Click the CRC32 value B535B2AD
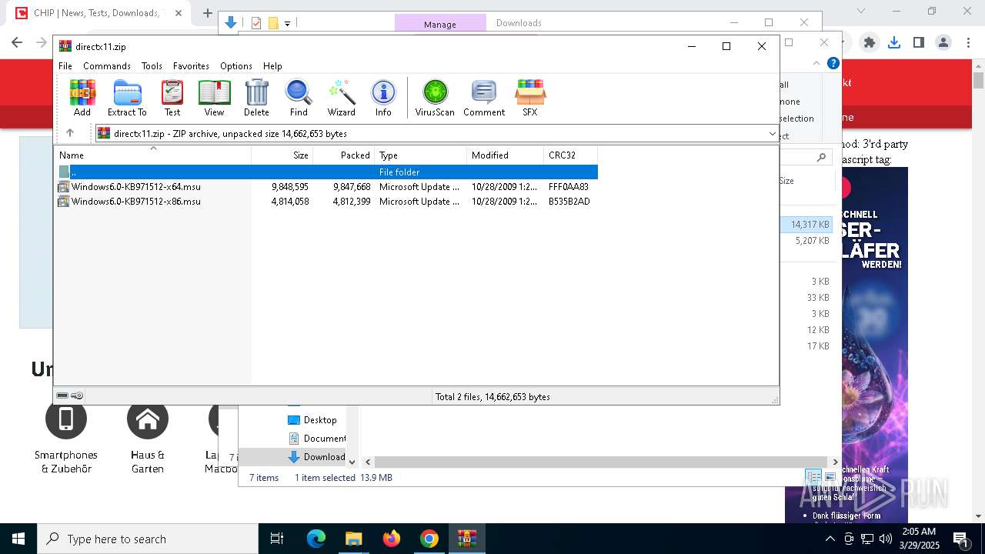The height and width of the screenshot is (554, 985). click(x=569, y=202)
